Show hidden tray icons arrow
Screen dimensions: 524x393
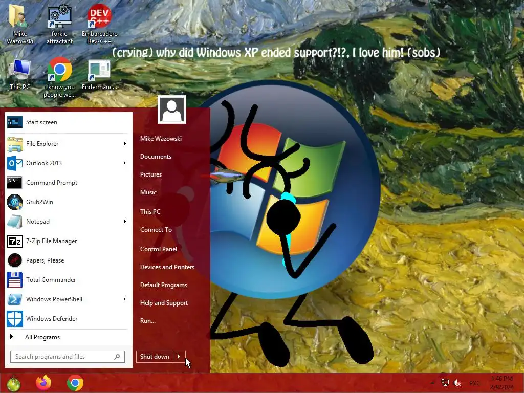[433, 383]
